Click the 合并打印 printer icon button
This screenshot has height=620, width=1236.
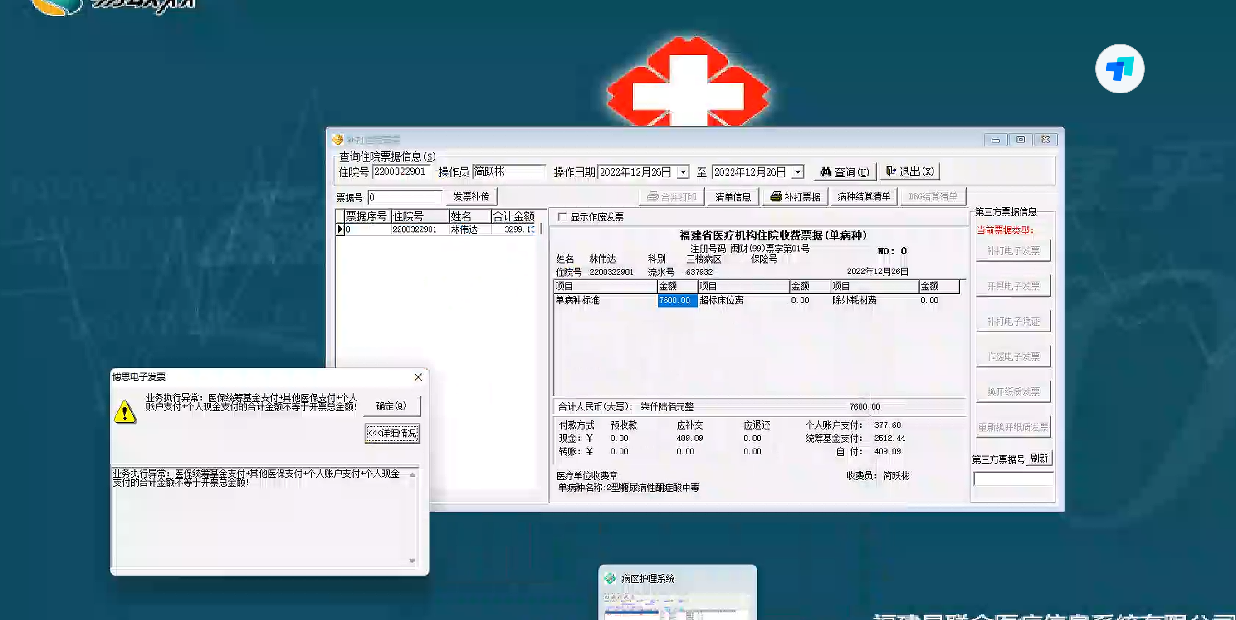(672, 197)
